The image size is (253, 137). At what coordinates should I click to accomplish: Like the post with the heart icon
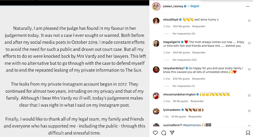click(x=155, y=133)
